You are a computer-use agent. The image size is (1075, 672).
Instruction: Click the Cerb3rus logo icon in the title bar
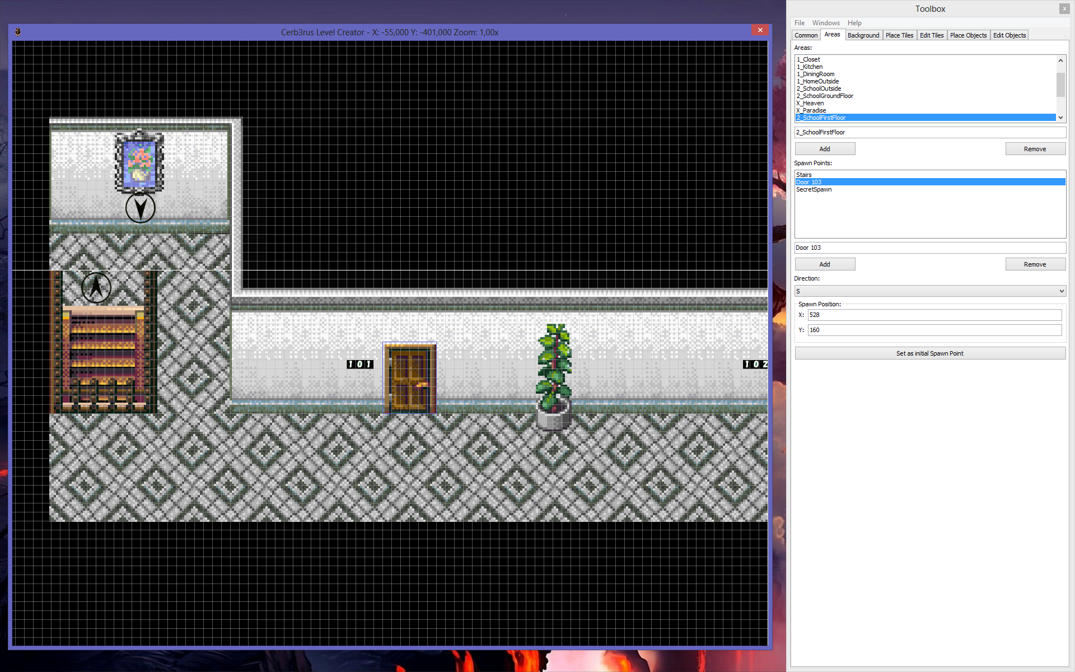coord(18,32)
